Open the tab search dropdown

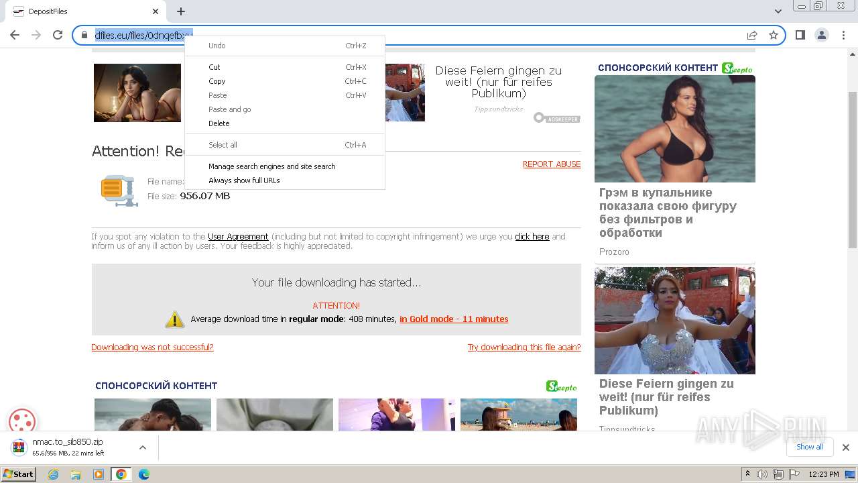pyautogui.click(x=778, y=11)
